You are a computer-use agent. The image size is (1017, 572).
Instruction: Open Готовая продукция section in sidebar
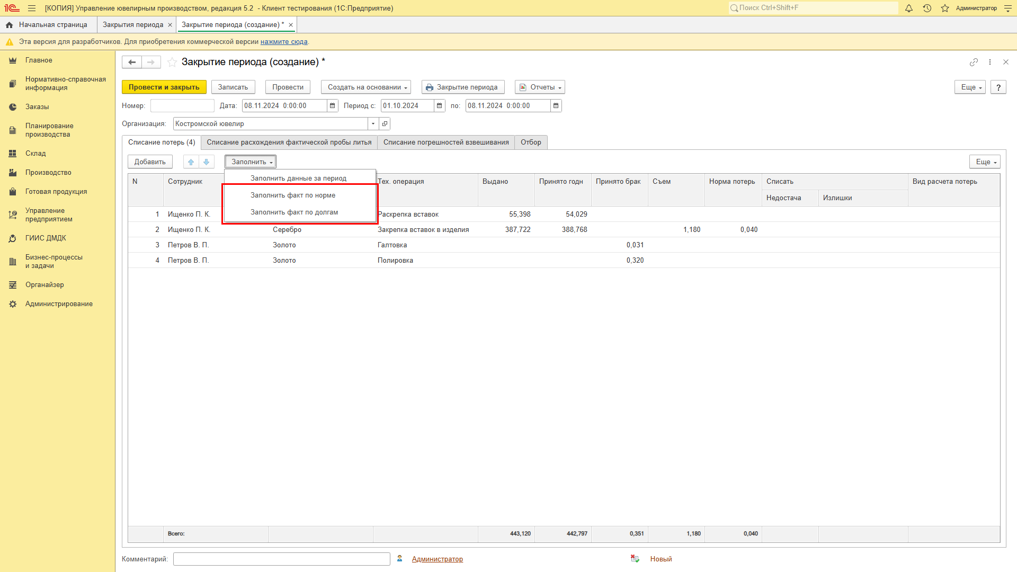[56, 192]
